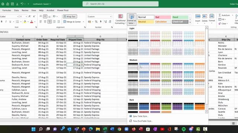Toggle Wrap Text
The image size is (238, 133).
(70, 16)
